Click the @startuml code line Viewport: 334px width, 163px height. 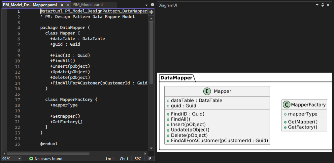pyautogui.click(x=94, y=11)
